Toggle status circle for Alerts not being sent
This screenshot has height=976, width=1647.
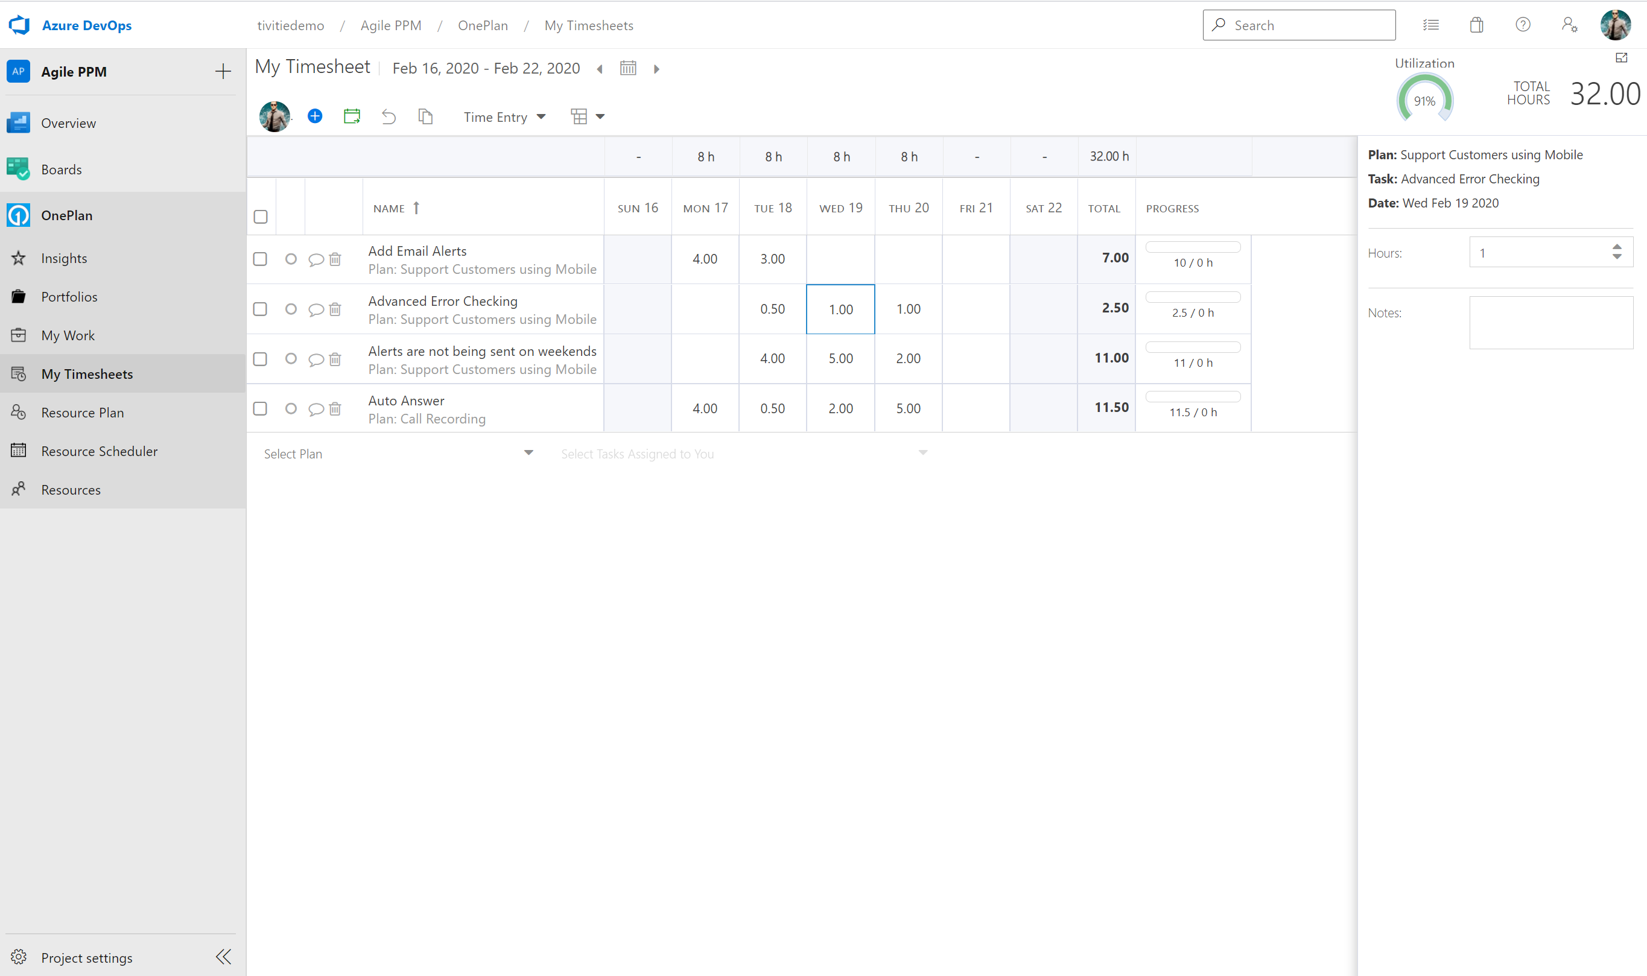tap(291, 359)
